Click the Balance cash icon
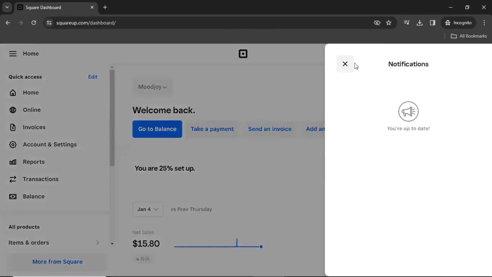Screen dimensions: 492x277 click(x=13, y=196)
